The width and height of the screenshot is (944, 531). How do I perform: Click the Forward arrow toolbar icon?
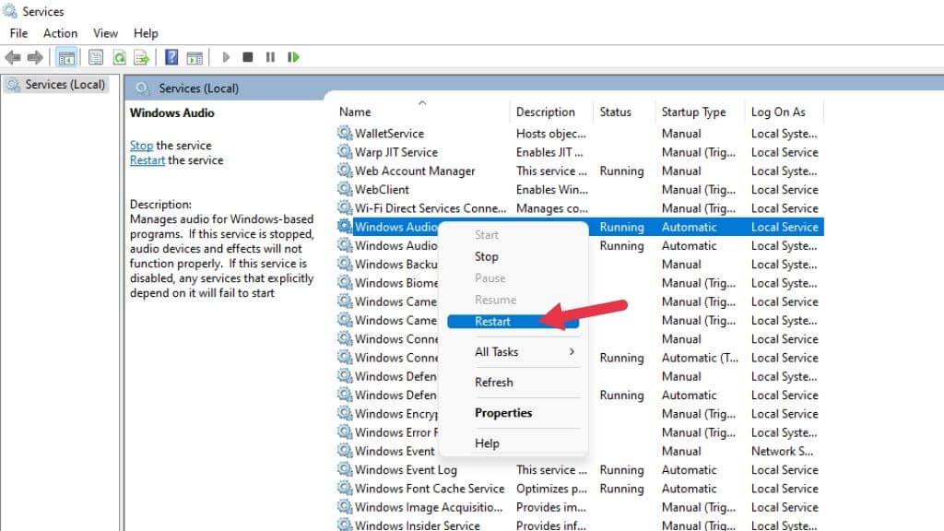(35, 57)
